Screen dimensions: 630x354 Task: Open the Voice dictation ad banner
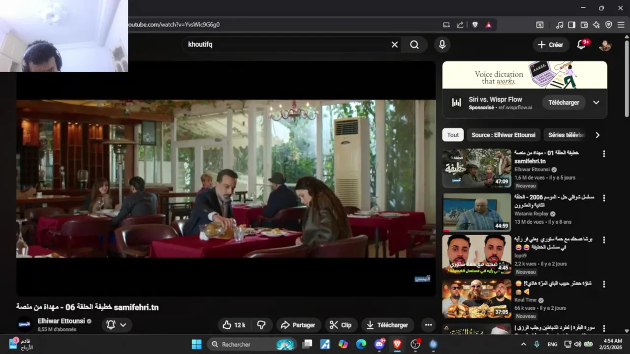point(525,75)
